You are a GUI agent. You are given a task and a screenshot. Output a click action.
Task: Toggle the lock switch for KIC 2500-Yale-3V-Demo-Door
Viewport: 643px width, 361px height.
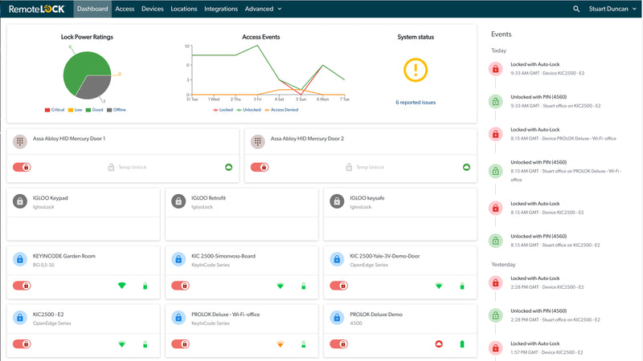[x=338, y=286]
